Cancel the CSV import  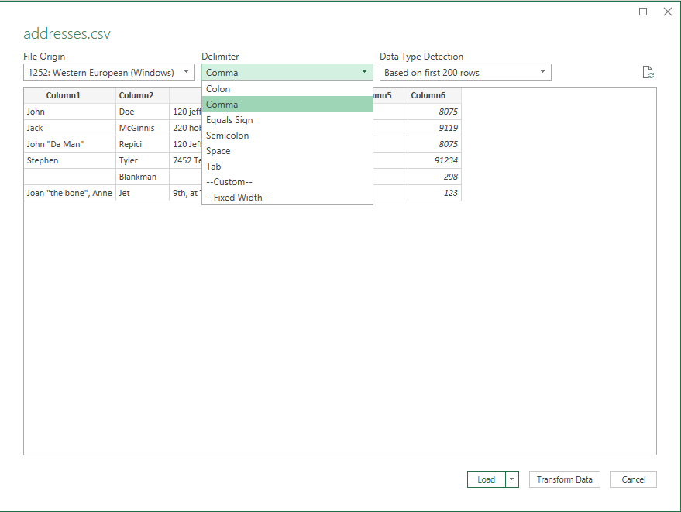[633, 479]
